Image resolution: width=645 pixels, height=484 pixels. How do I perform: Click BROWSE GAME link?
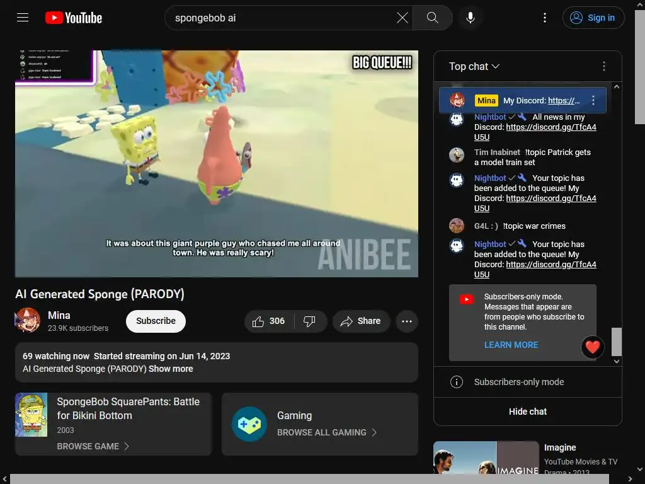click(93, 447)
